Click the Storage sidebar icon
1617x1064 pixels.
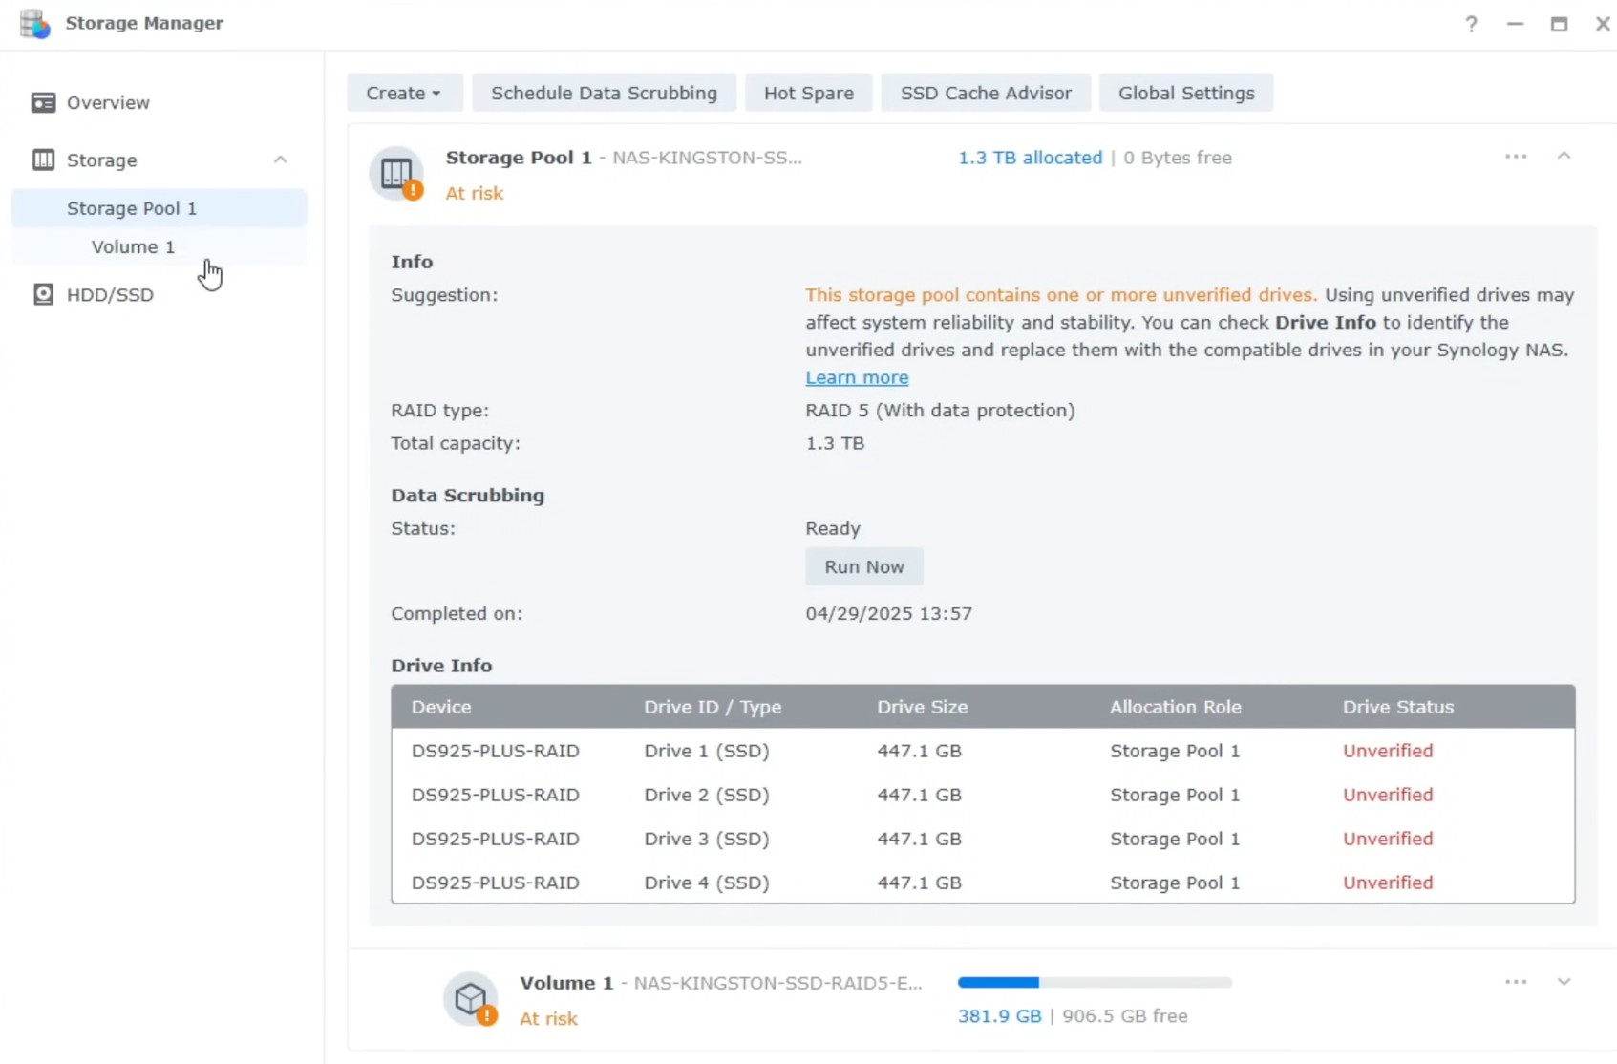[43, 160]
